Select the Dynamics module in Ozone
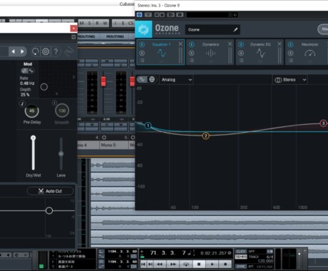 [210, 53]
